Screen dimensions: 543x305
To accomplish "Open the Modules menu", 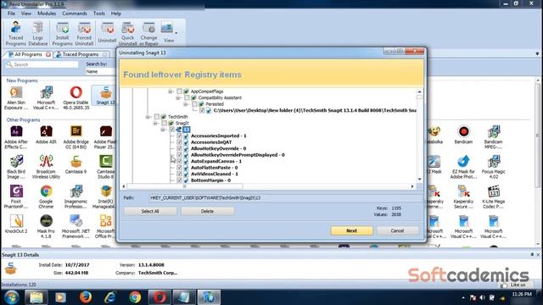I will tap(47, 14).
